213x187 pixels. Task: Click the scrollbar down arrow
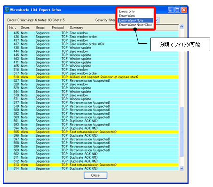pos(181,169)
